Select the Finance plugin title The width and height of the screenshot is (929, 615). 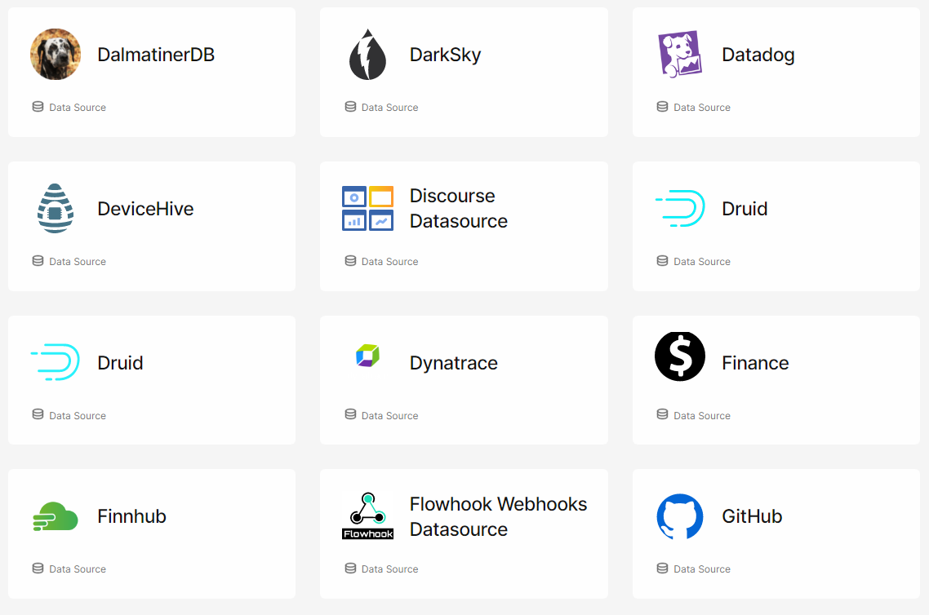click(x=755, y=363)
